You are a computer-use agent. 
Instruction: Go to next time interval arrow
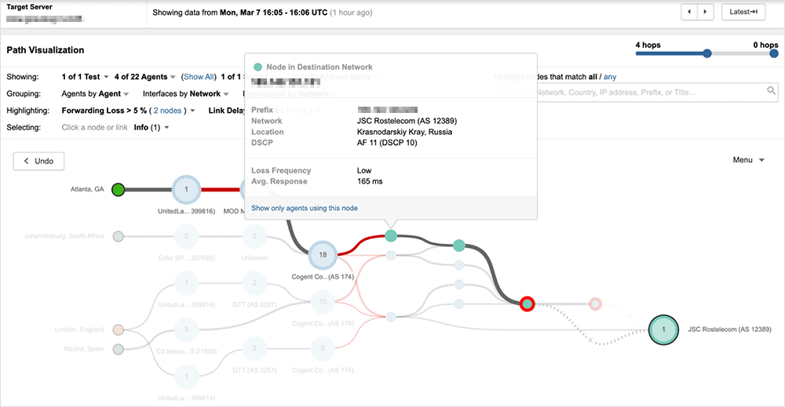[x=706, y=12]
